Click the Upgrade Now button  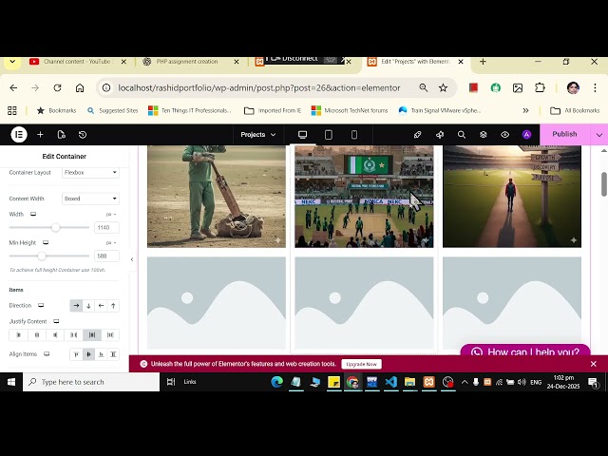[361, 364]
